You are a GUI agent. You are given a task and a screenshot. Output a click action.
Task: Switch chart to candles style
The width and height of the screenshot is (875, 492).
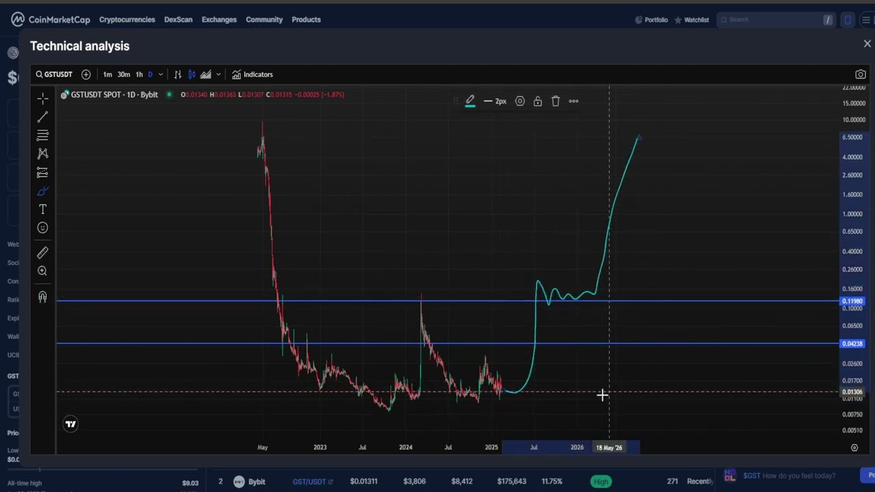click(192, 74)
